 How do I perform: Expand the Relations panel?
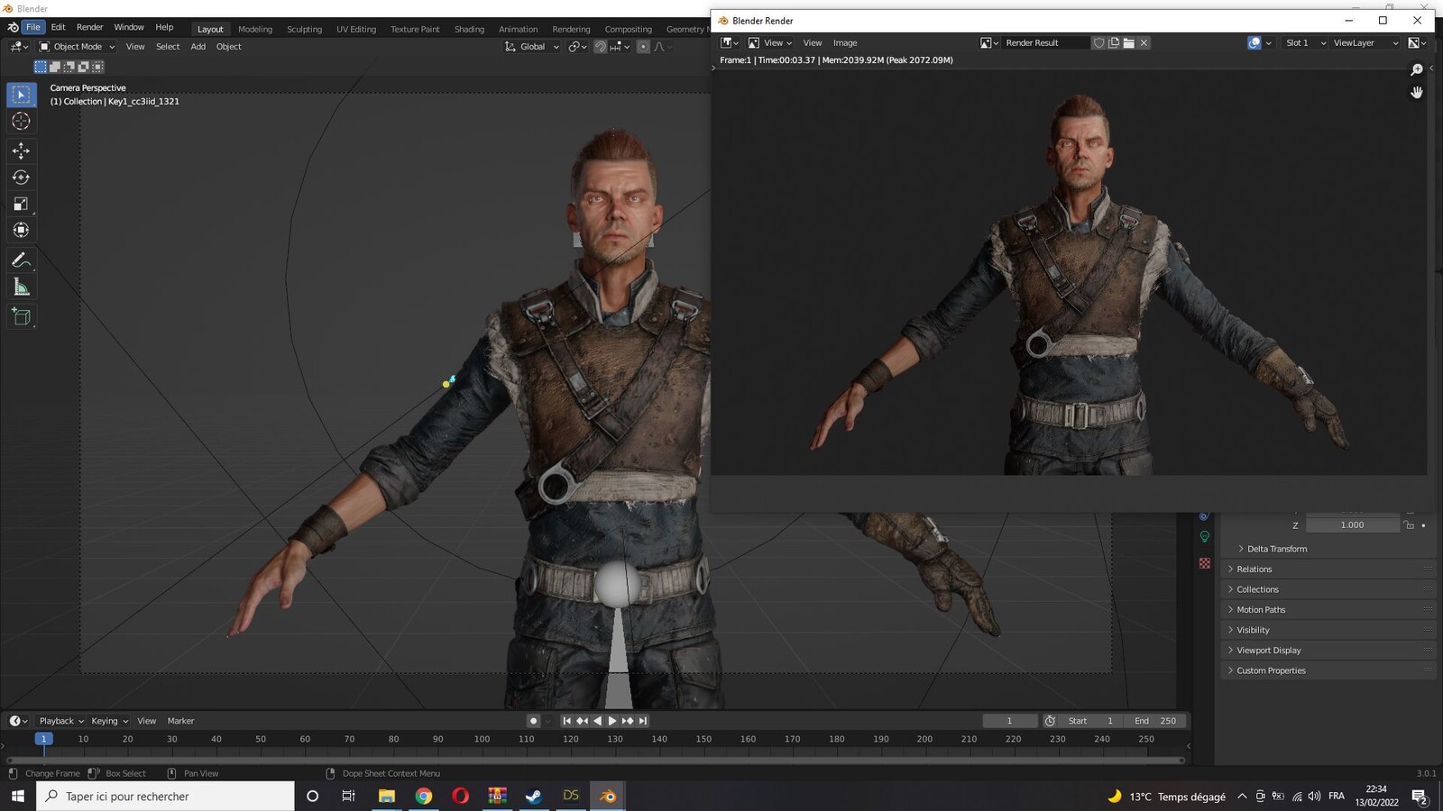(1329, 570)
